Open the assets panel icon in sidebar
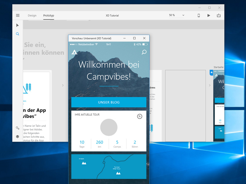The width and height of the screenshot is (246, 184). [x=18, y=128]
